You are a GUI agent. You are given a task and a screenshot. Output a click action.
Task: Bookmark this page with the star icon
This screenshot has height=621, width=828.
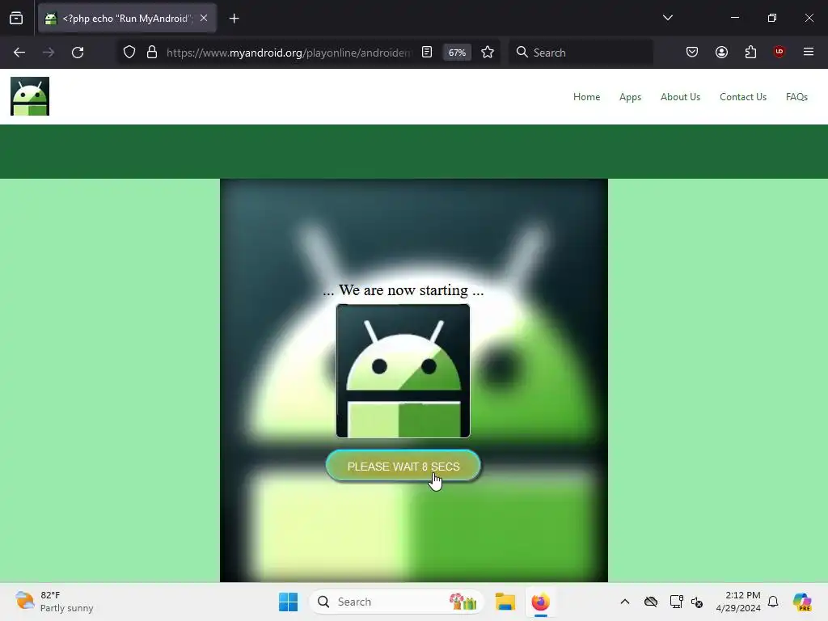(x=488, y=53)
